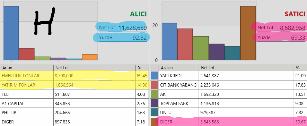Click the 17.83 percent cell
Screen dimensions: 307x126
[301, 85]
